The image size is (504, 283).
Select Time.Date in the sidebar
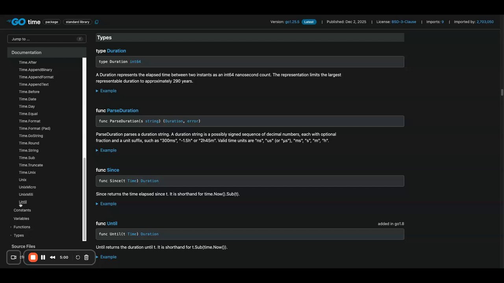tap(28, 99)
